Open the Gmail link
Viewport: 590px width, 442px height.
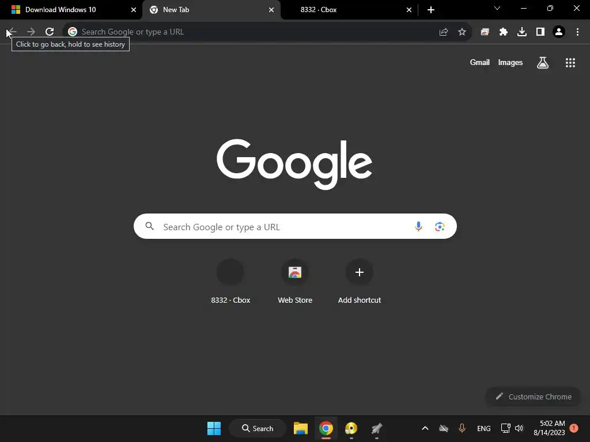click(x=480, y=62)
